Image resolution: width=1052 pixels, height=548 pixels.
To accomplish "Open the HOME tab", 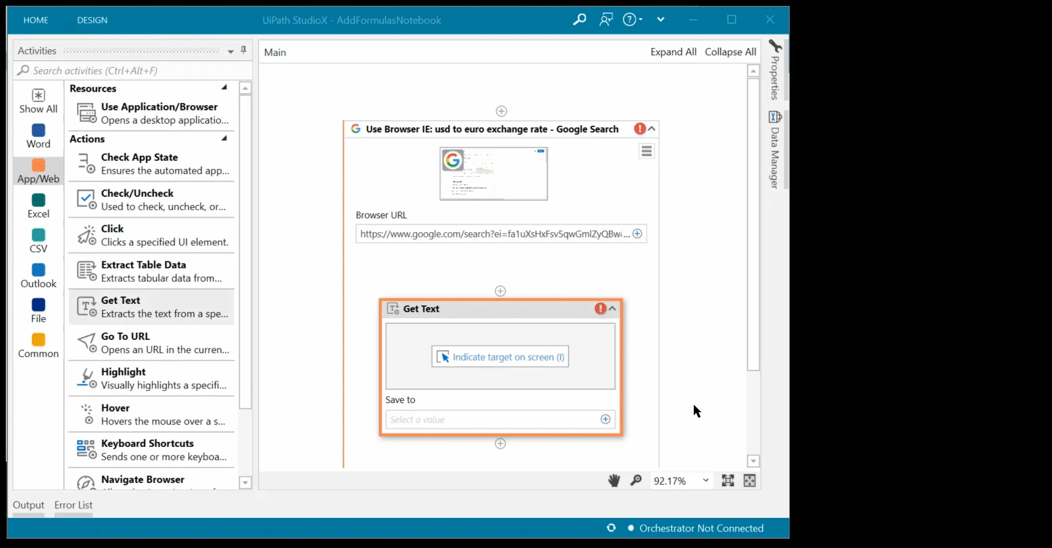I will pos(36,20).
